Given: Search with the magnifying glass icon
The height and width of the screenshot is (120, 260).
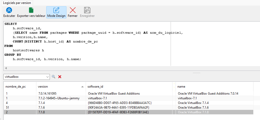Looking at the screenshot, I should coord(54,77).
